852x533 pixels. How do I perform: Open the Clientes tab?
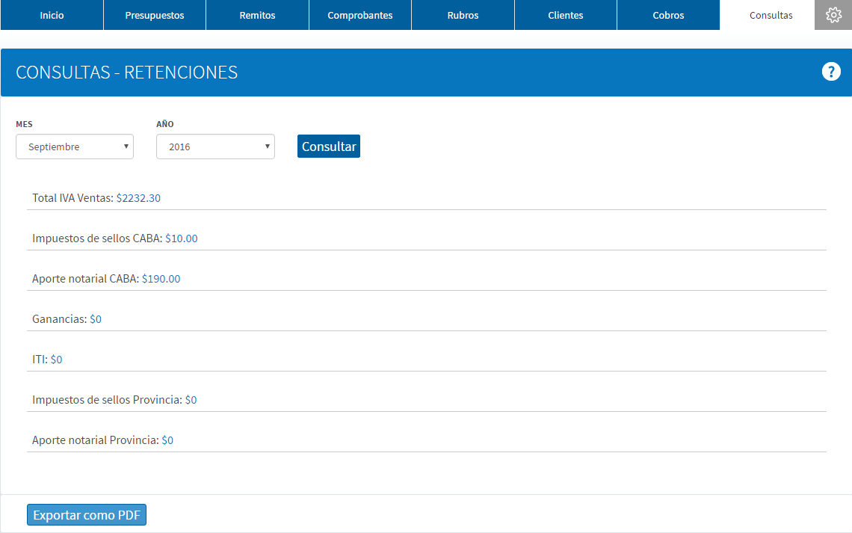566,15
